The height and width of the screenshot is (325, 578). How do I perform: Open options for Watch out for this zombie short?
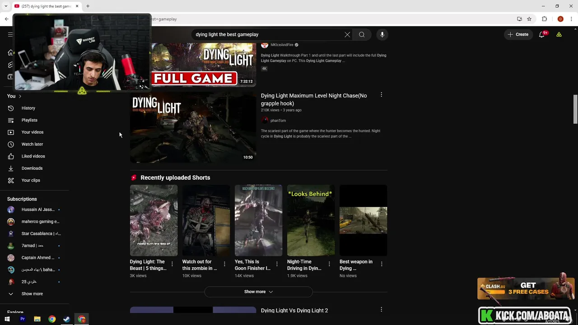pyautogui.click(x=224, y=264)
